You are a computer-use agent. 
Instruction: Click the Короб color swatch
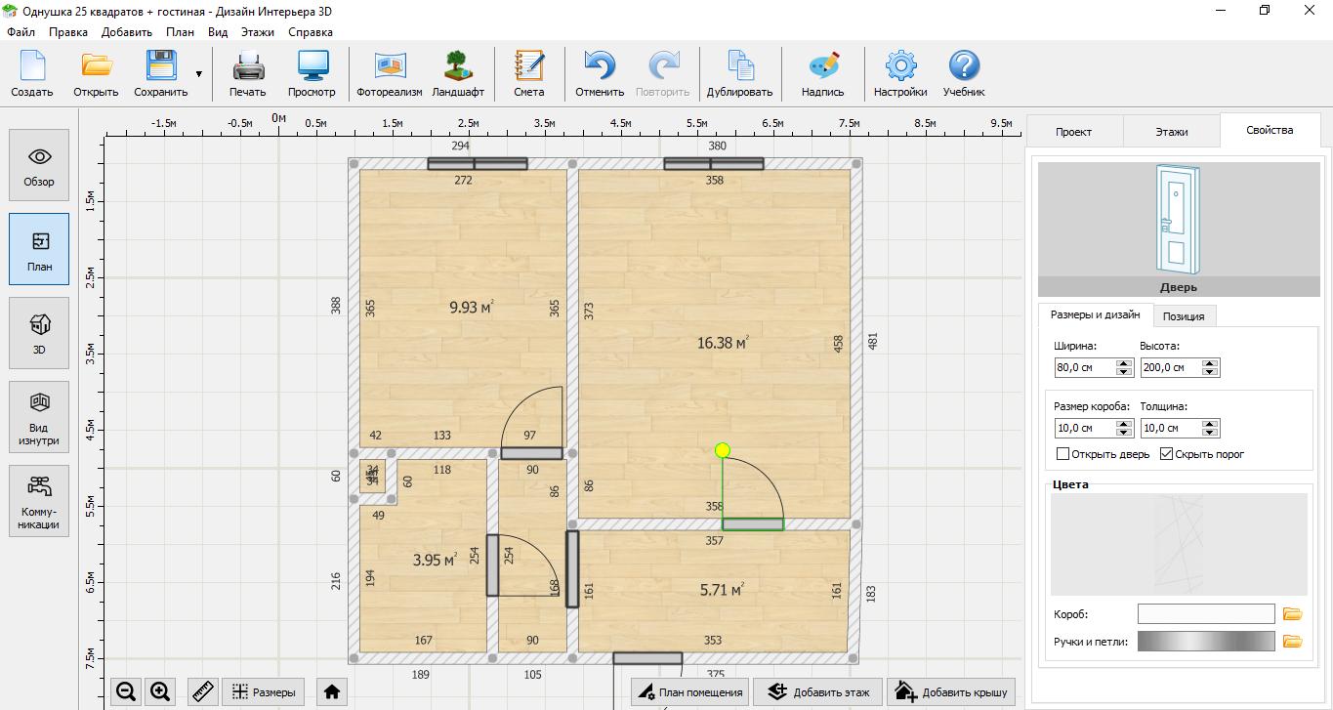(1205, 614)
